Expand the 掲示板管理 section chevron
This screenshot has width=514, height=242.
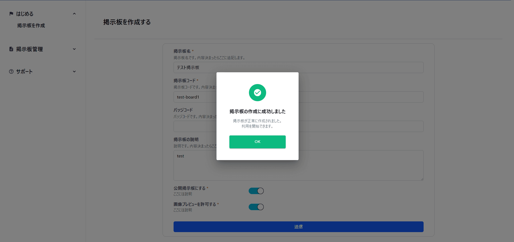74,49
